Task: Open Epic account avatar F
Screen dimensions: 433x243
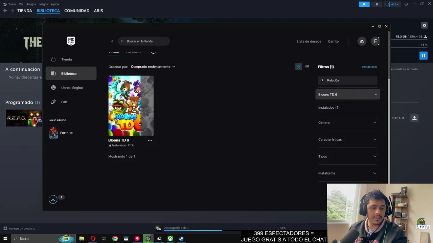Action: pyautogui.click(x=375, y=41)
